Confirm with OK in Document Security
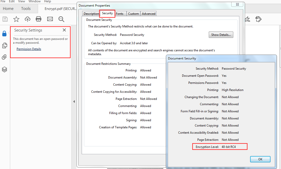 pos(260,159)
